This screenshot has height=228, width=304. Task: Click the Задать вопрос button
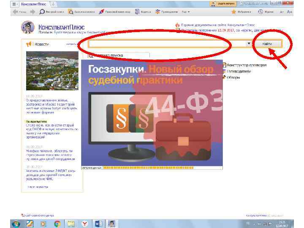(x=223, y=4)
